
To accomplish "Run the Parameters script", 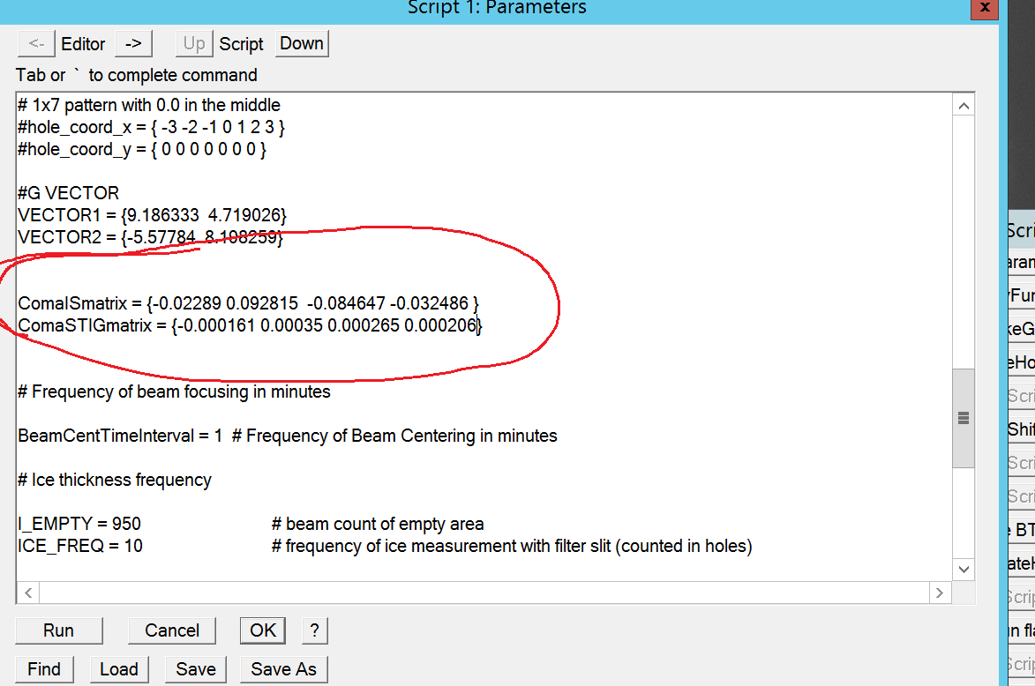I will tap(59, 630).
